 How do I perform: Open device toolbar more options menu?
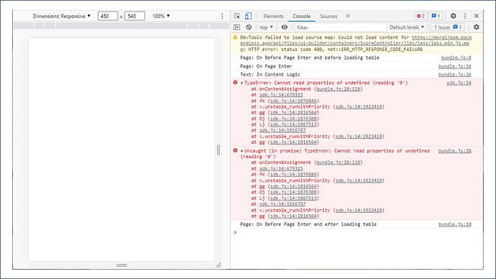click(222, 16)
